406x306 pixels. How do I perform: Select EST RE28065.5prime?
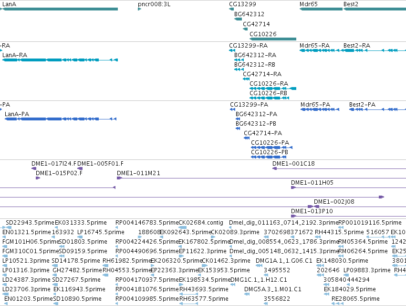pyautogui.click(x=355, y=299)
